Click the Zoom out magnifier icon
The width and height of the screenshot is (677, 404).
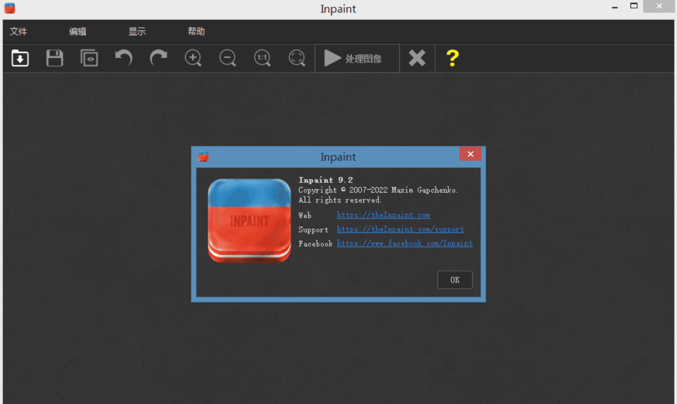tap(228, 58)
